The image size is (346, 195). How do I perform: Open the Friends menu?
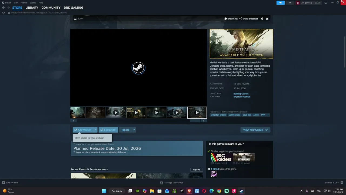(24, 3)
